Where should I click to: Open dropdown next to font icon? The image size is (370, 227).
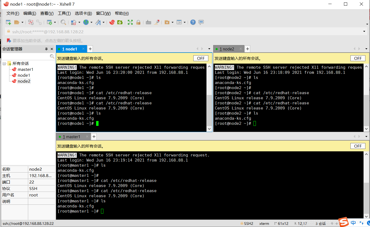104,23
